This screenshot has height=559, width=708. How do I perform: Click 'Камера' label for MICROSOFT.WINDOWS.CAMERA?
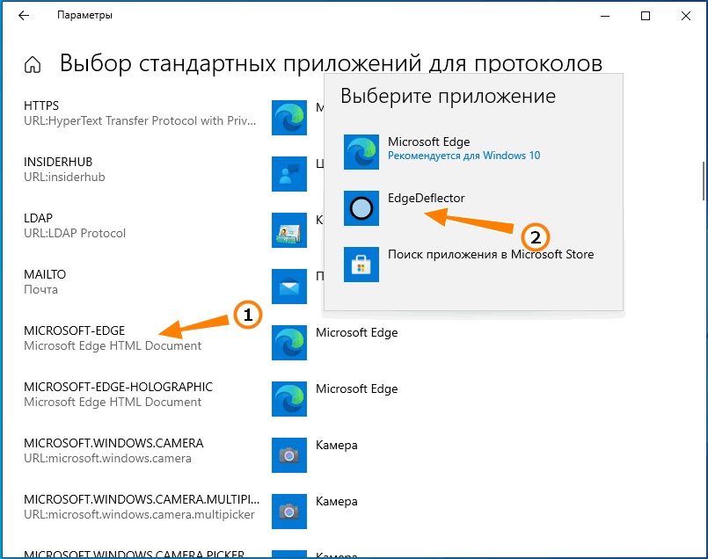(x=336, y=446)
